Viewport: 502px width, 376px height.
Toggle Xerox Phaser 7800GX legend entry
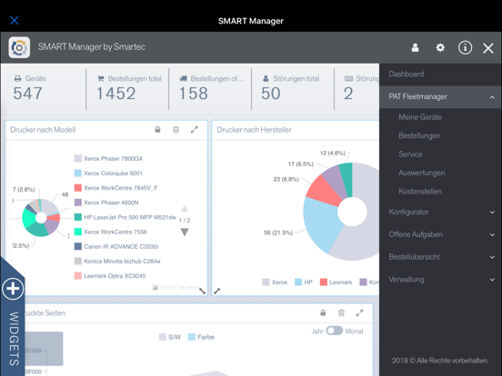pos(108,159)
